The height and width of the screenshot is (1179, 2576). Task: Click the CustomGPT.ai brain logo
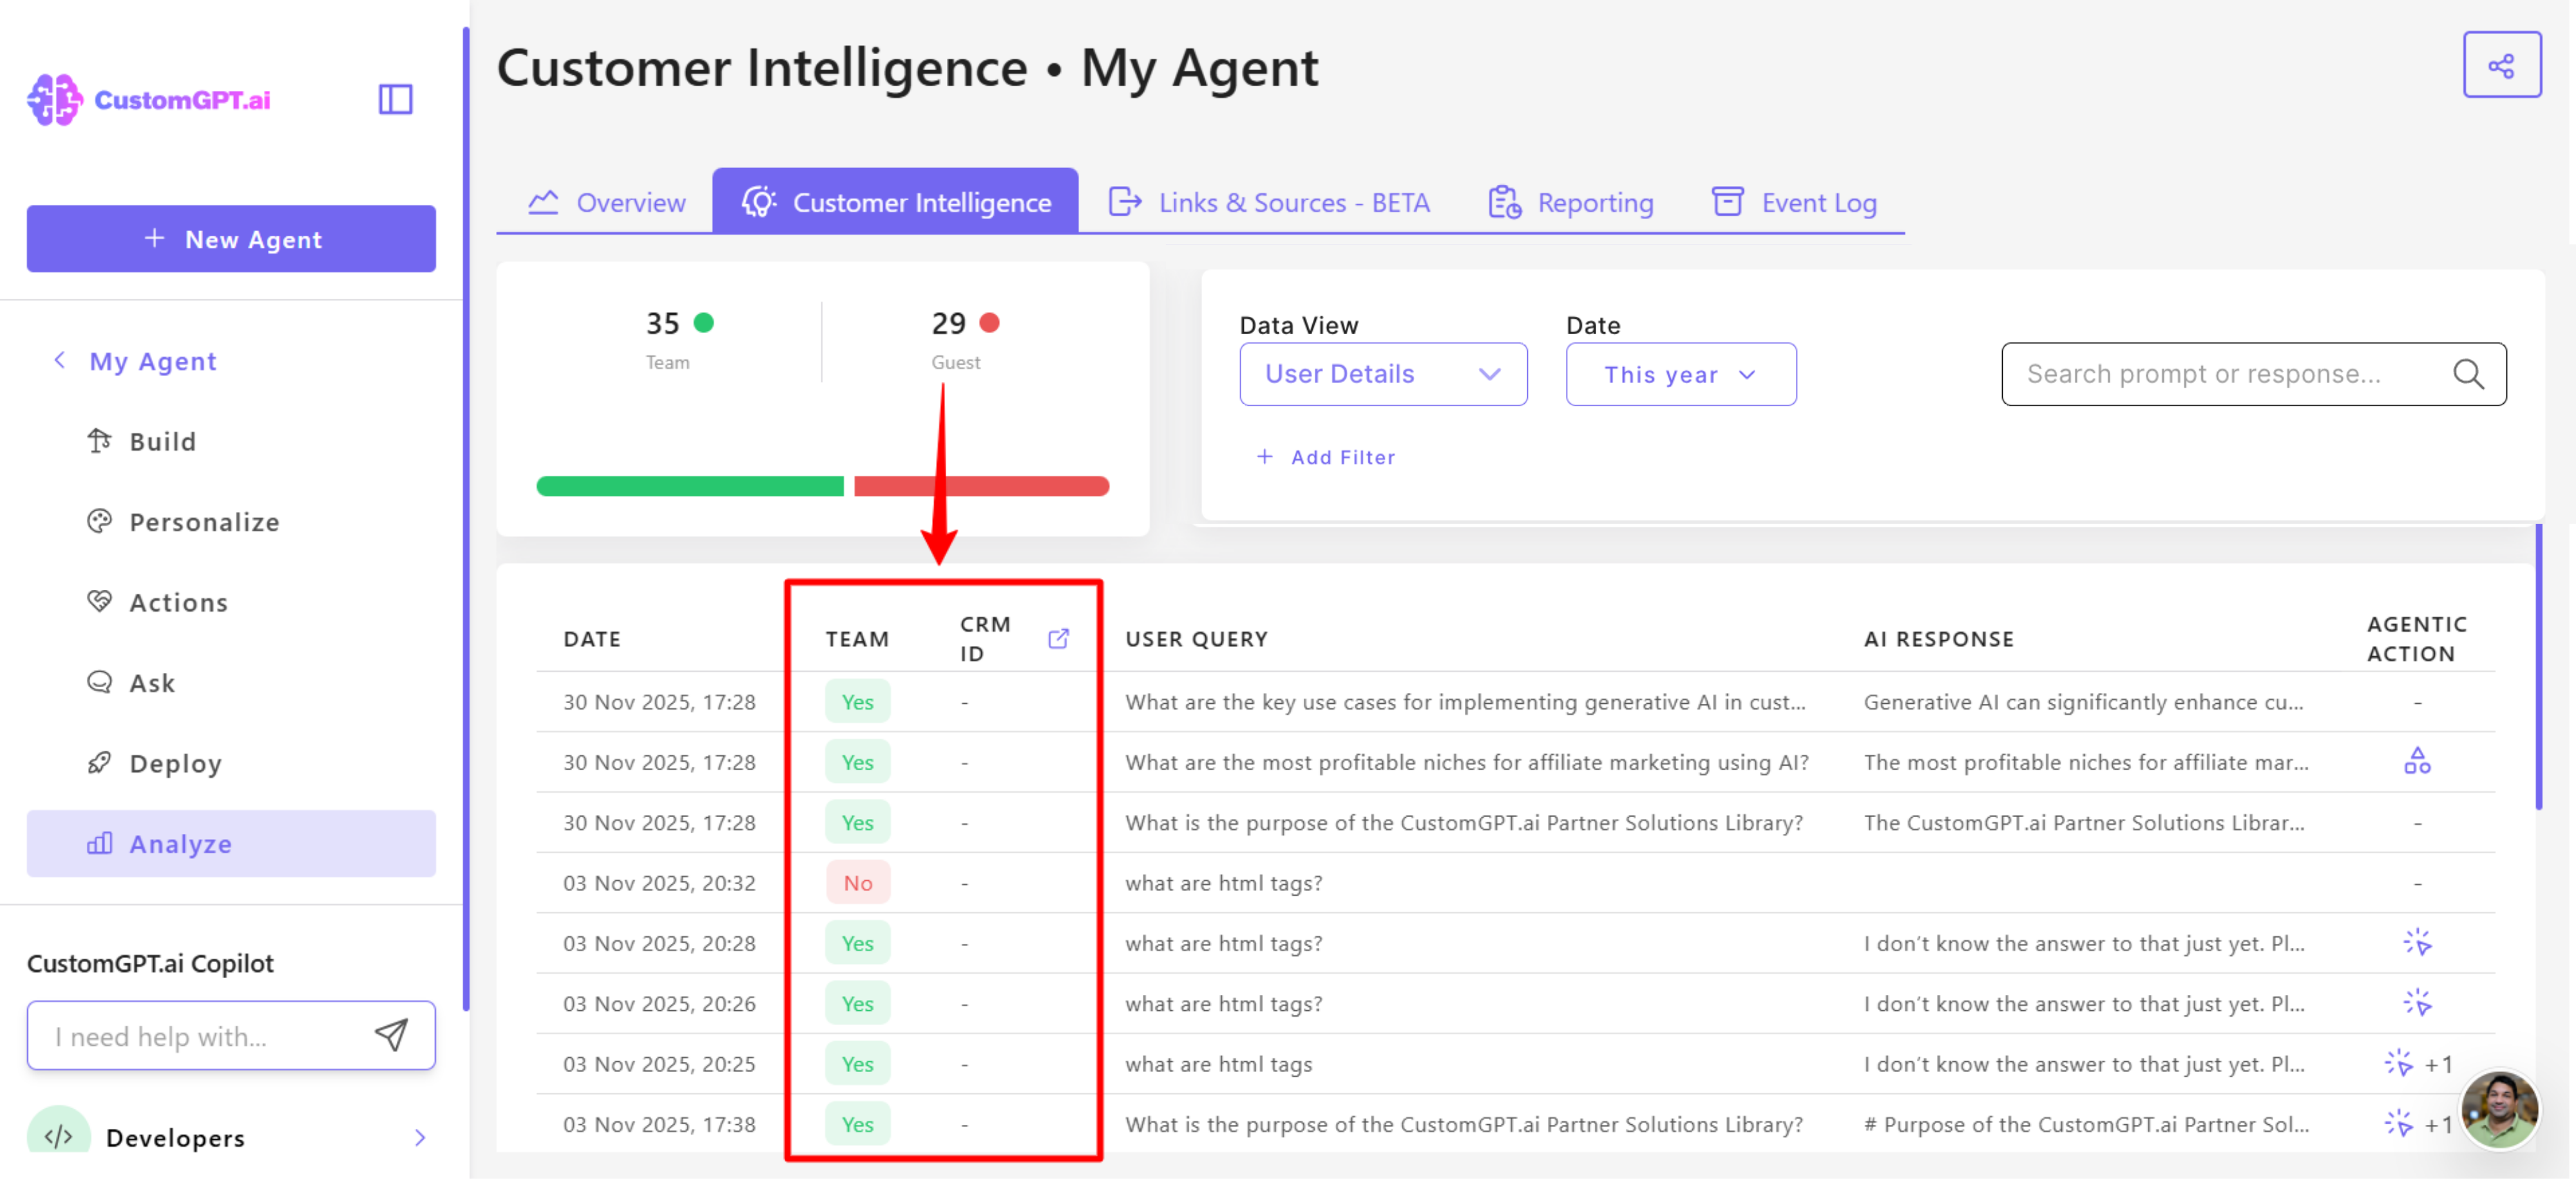55,99
